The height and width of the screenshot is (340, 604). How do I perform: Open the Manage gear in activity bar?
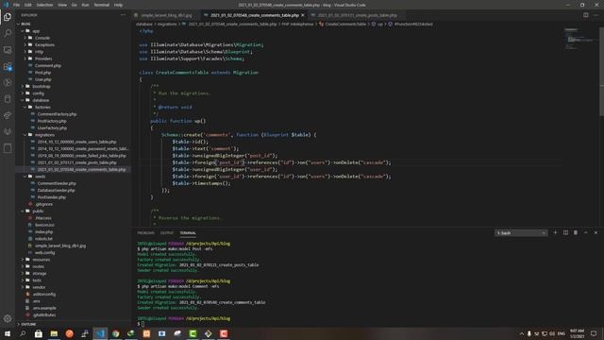coord(8,318)
